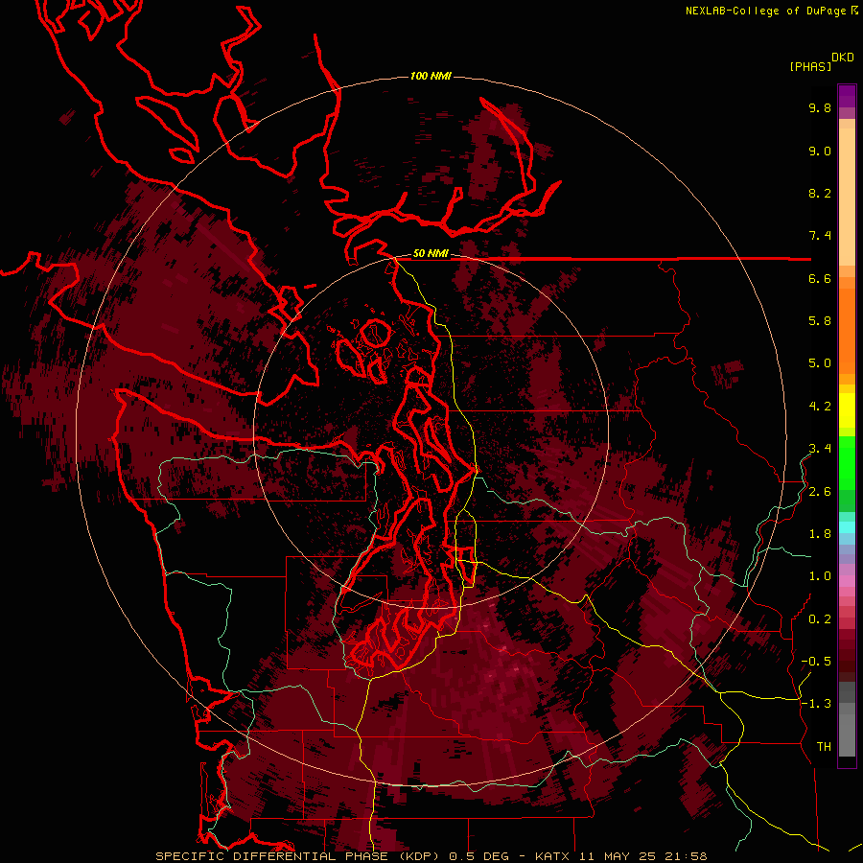Viewport: 863px width, 863px height.
Task: Click the cyan band of the color scale
Action: [x=847, y=526]
